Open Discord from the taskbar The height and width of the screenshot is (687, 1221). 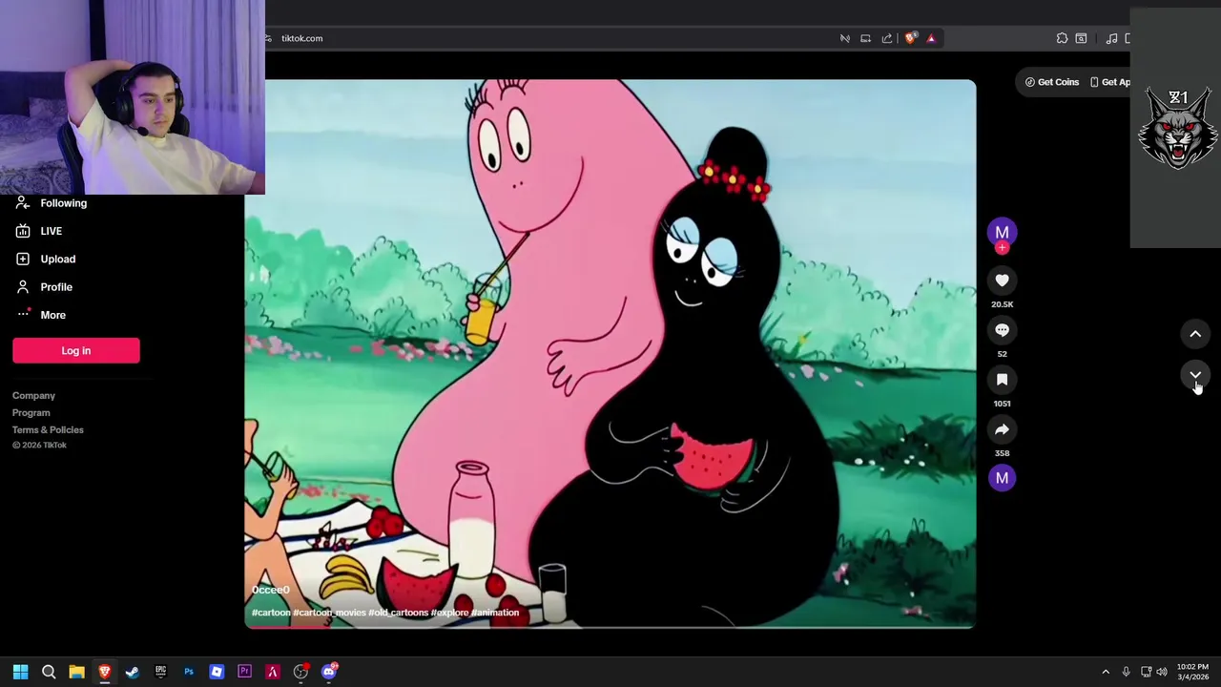click(329, 672)
